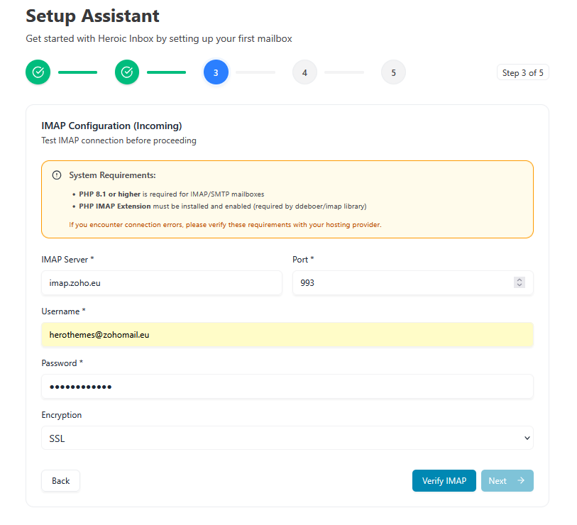
Task: Click the System Requirements warning icon
Action: pyautogui.click(x=57, y=175)
